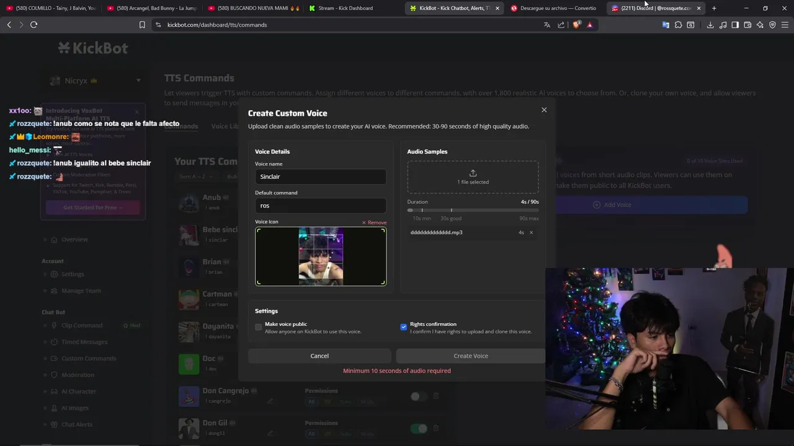This screenshot has height=446, width=794.
Task: Delete the Don Gil voice trash icon
Action: pos(436,428)
